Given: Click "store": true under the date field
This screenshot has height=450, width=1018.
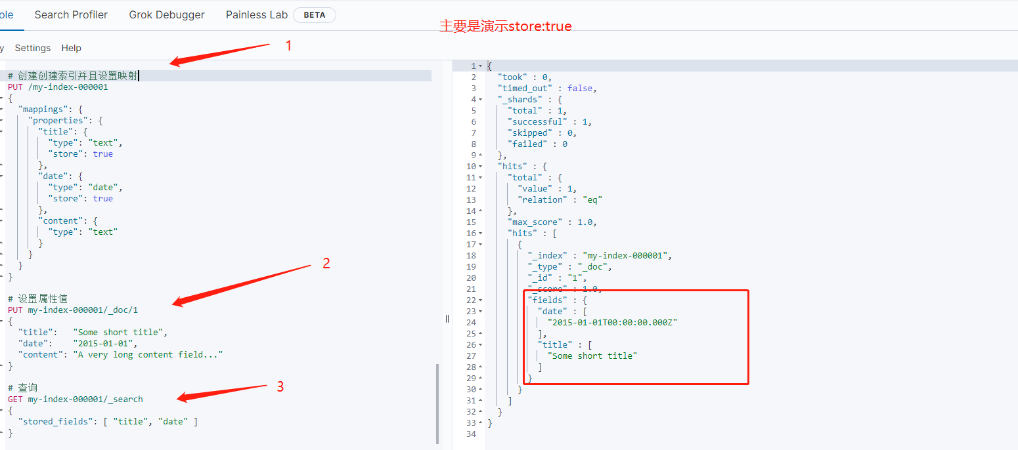Looking at the screenshot, I should point(80,199).
